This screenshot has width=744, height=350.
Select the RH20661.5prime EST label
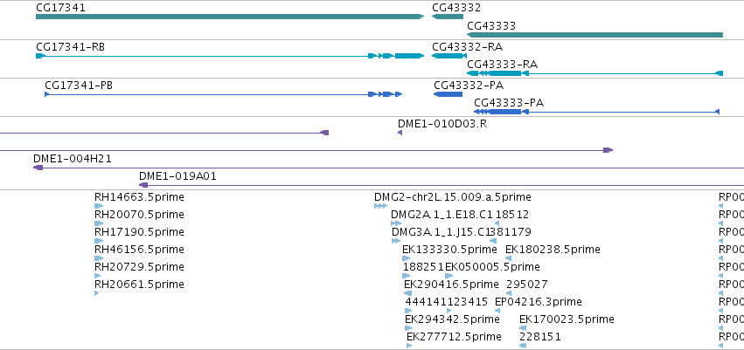[140, 285]
